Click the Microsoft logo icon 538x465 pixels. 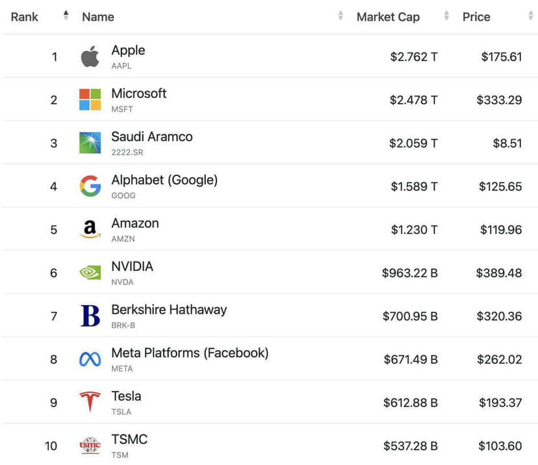tap(90, 99)
